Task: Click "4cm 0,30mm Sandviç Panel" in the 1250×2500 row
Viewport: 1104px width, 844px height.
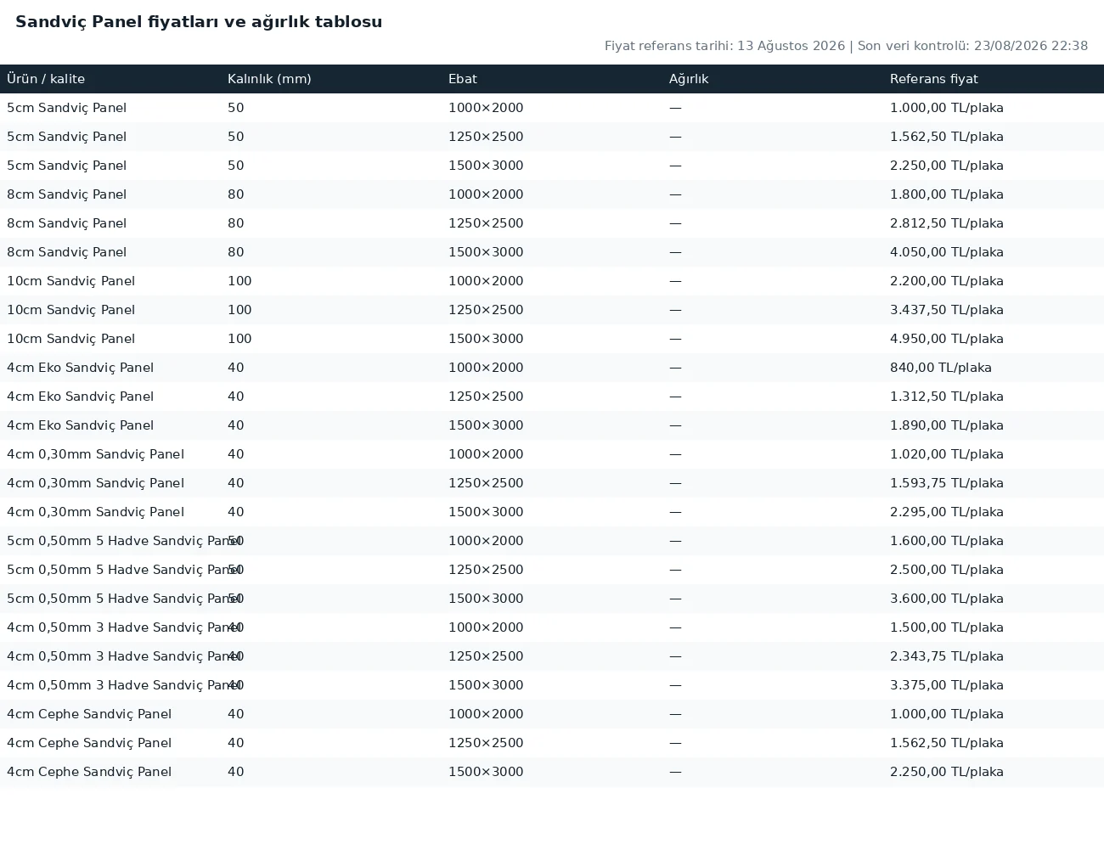Action: click(x=96, y=483)
